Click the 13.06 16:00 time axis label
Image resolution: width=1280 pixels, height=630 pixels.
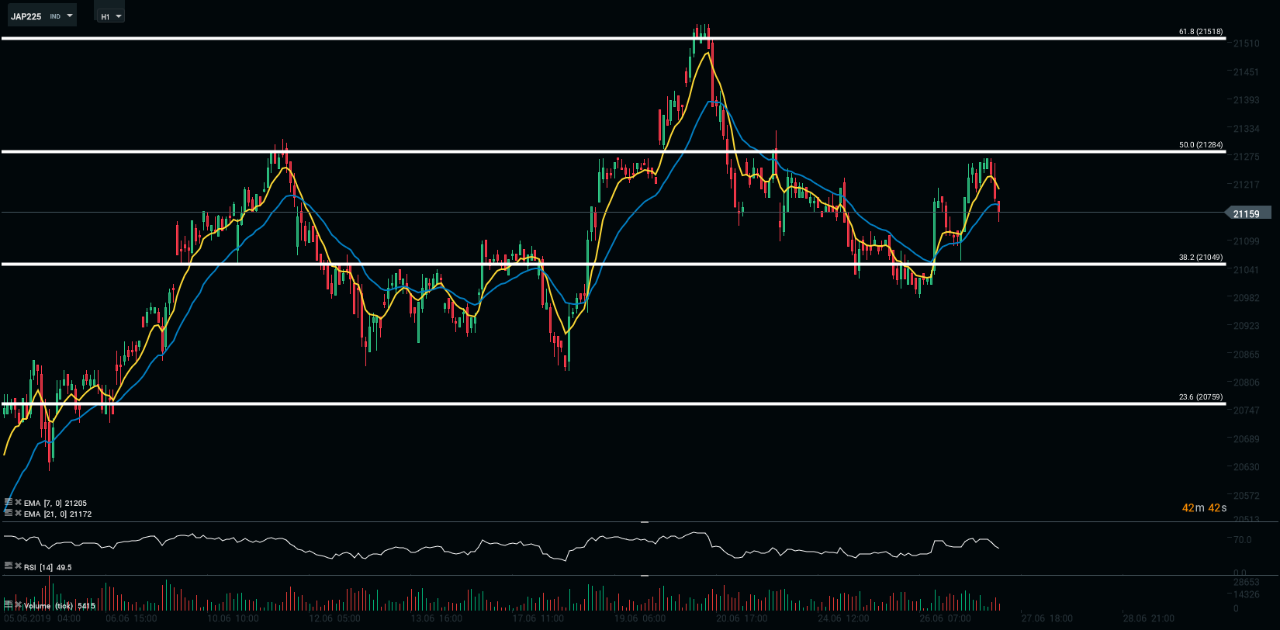click(x=436, y=619)
